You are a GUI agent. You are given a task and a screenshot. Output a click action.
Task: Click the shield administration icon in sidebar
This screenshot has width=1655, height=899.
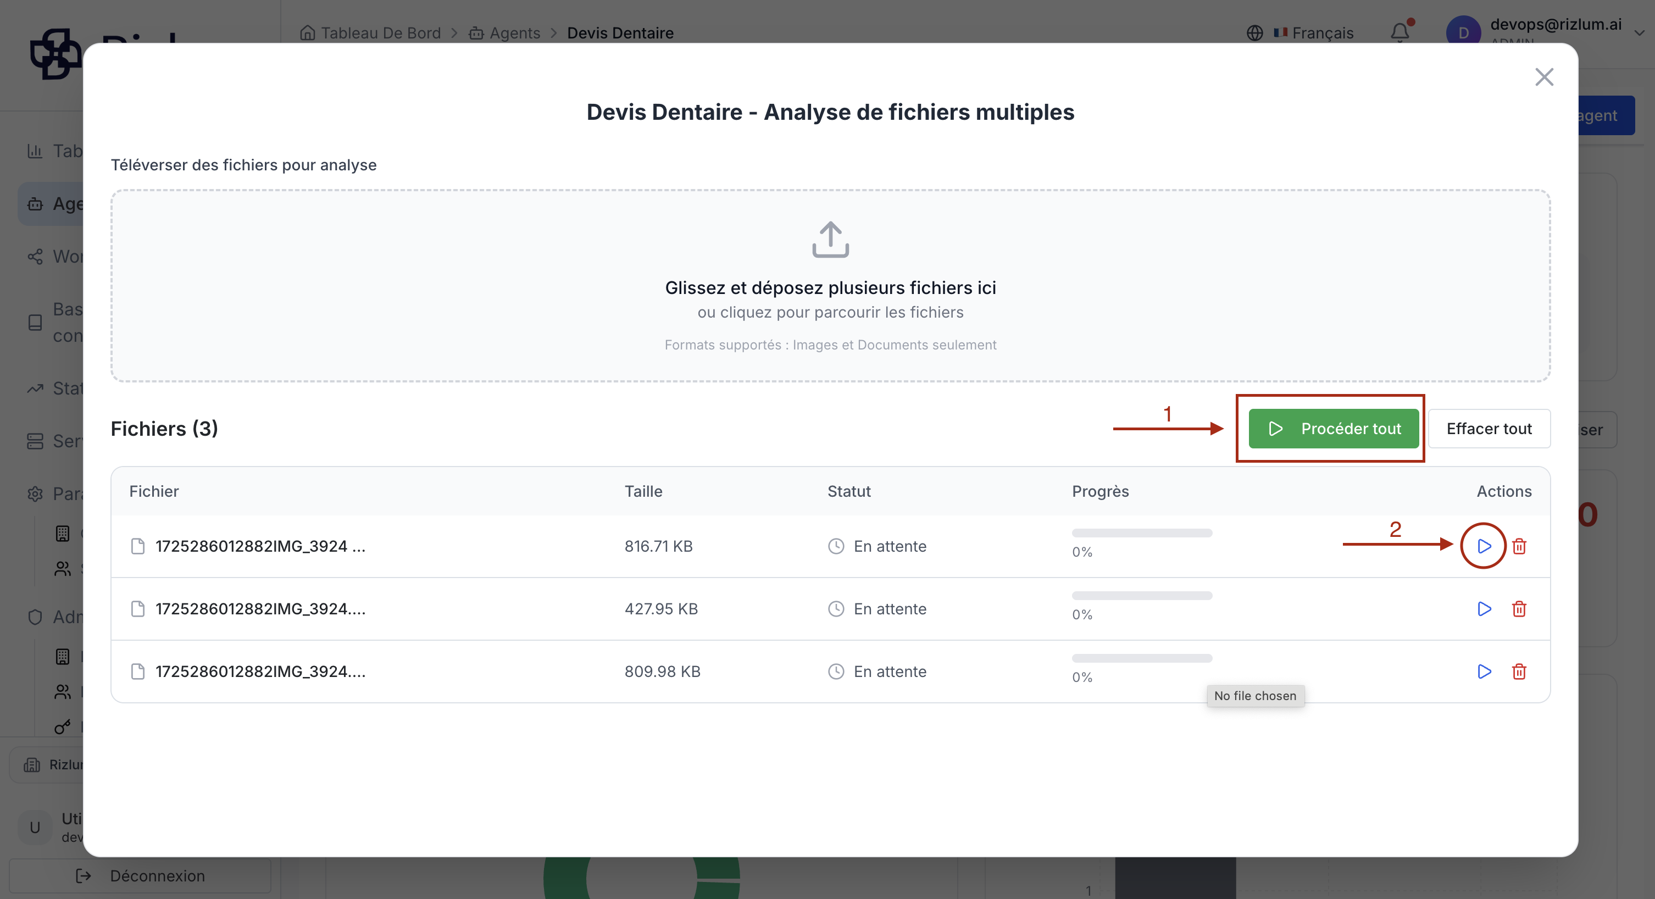click(35, 617)
